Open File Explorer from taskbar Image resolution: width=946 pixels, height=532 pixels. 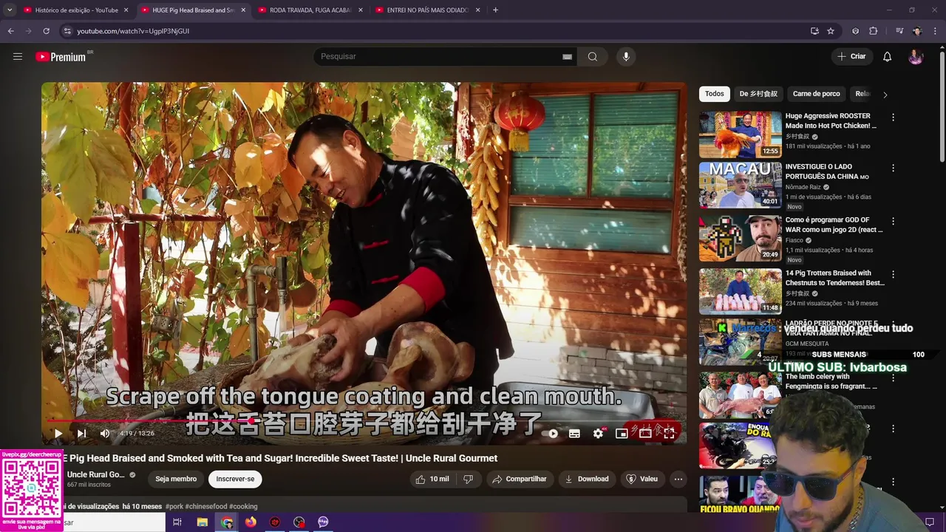pos(202,522)
